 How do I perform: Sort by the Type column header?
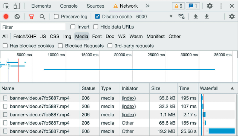tap(110, 88)
